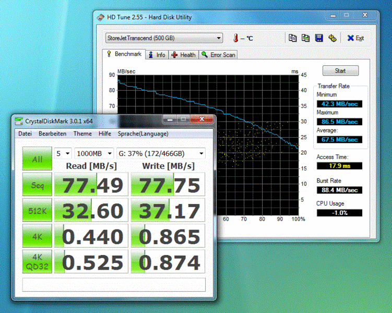Open the Bearbeiten menu
The width and height of the screenshot is (392, 313).
click(x=53, y=134)
